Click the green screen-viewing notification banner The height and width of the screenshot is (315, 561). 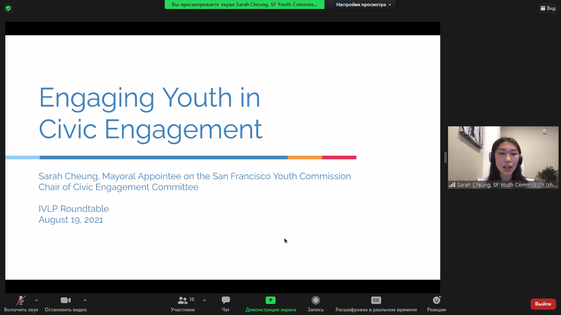[x=244, y=5]
